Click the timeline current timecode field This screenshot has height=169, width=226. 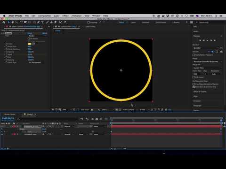pos(8,118)
